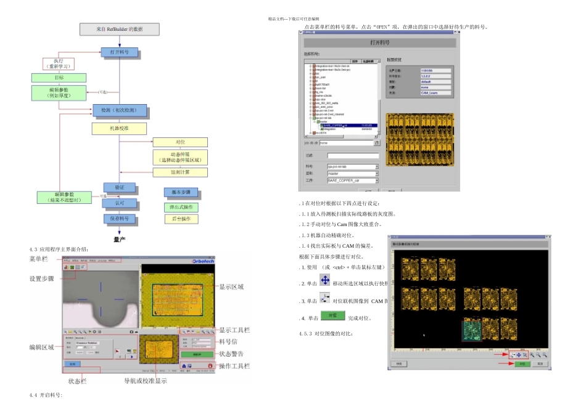This screenshot has width=586, height=414.
Task: Click the select-area arrow icon in registration window
Action: (525, 355)
